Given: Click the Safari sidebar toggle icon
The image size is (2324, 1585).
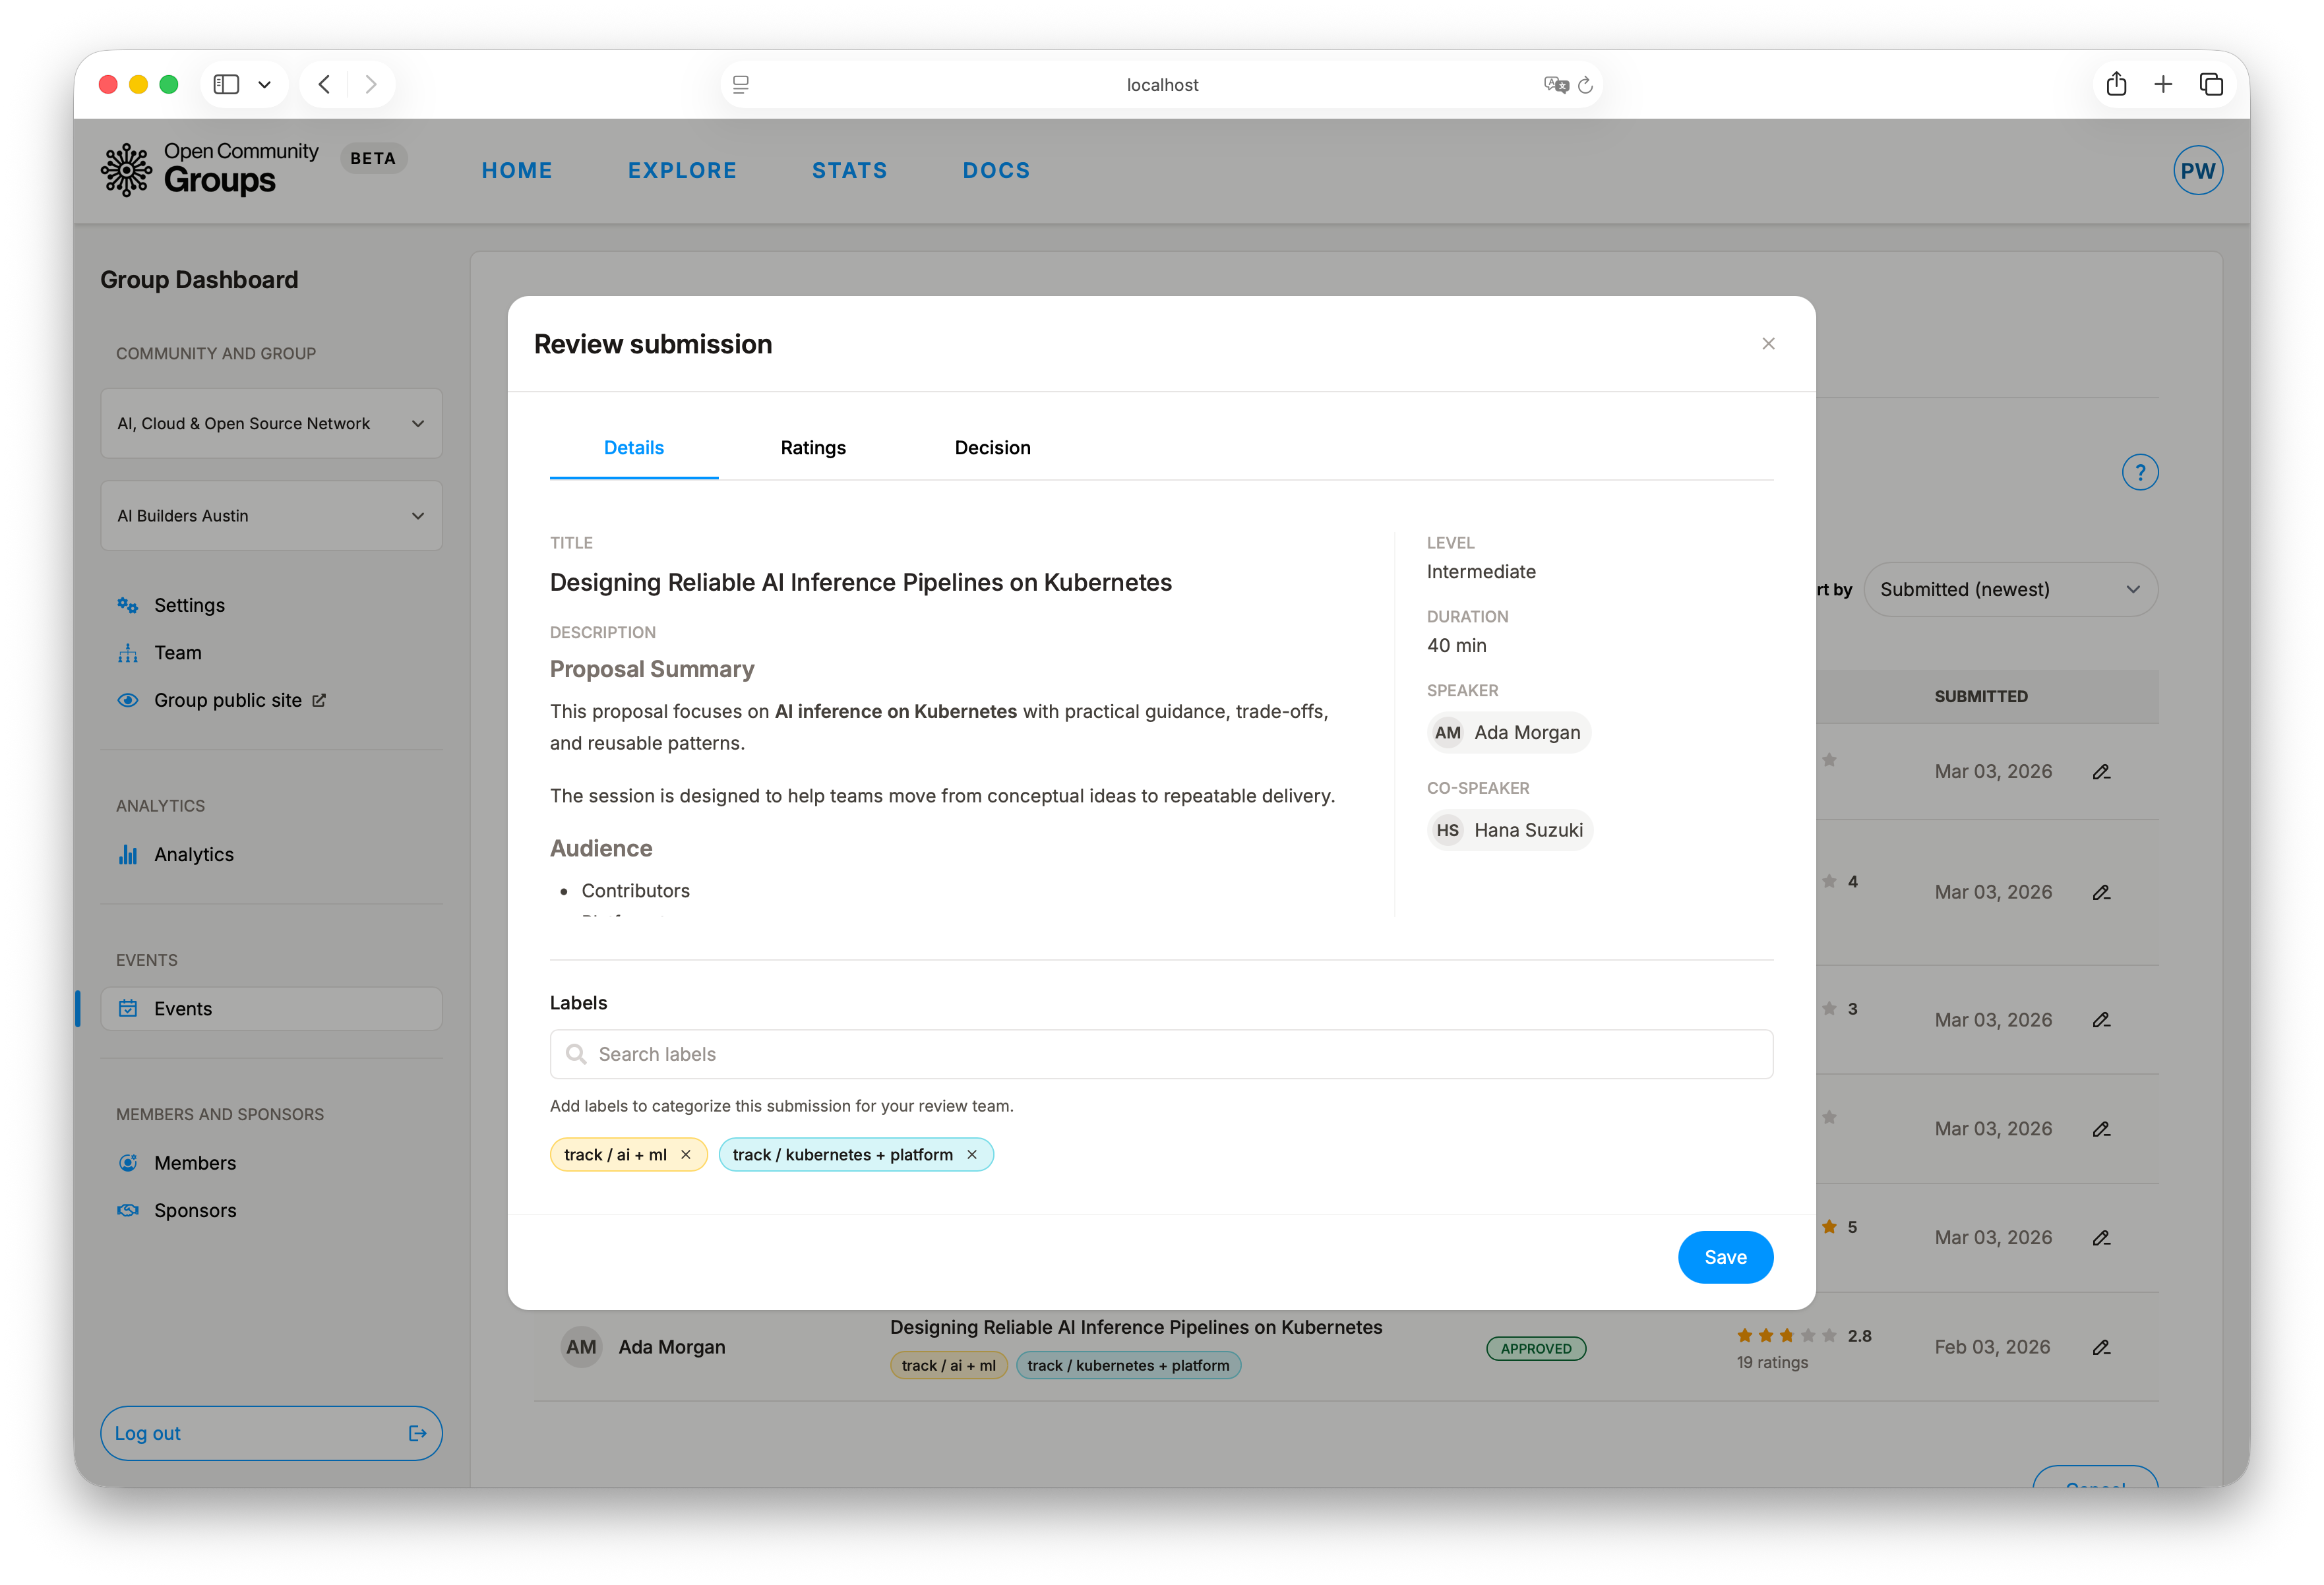Looking at the screenshot, I should coord(227,84).
